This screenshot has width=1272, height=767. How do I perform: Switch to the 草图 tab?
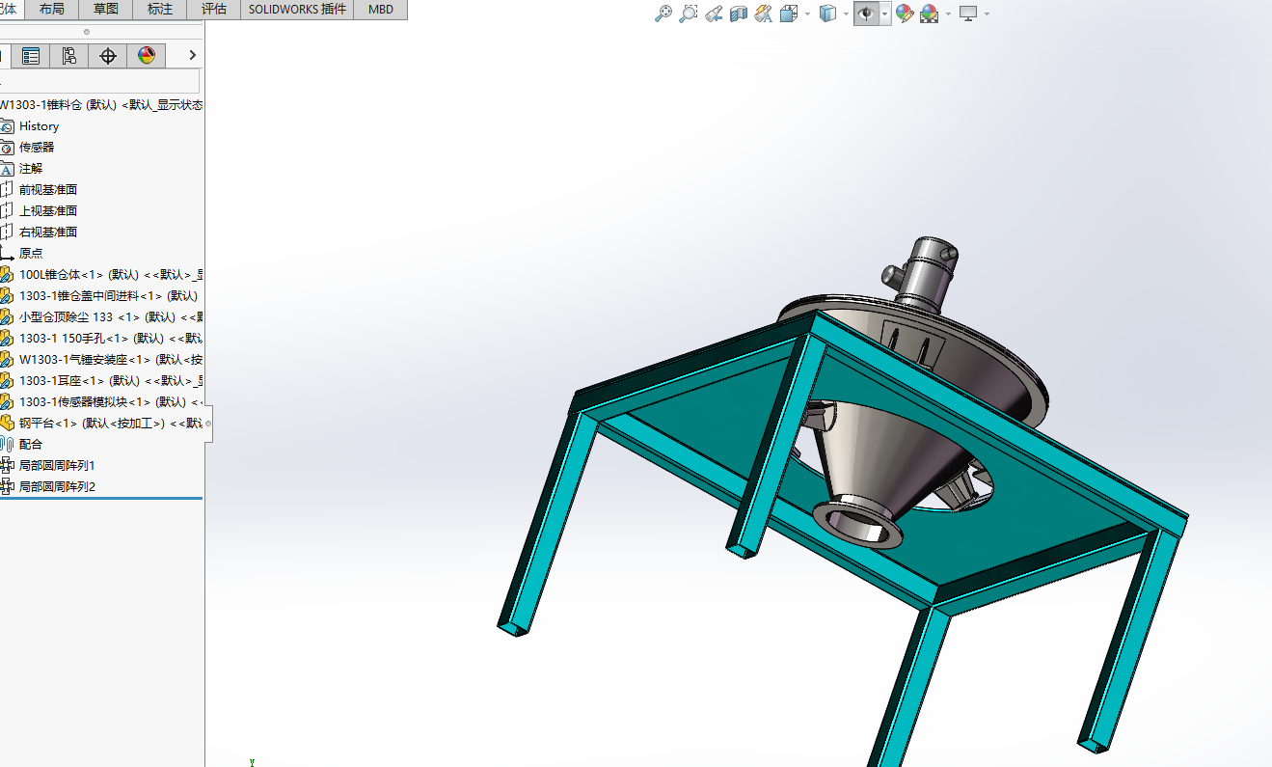[106, 10]
